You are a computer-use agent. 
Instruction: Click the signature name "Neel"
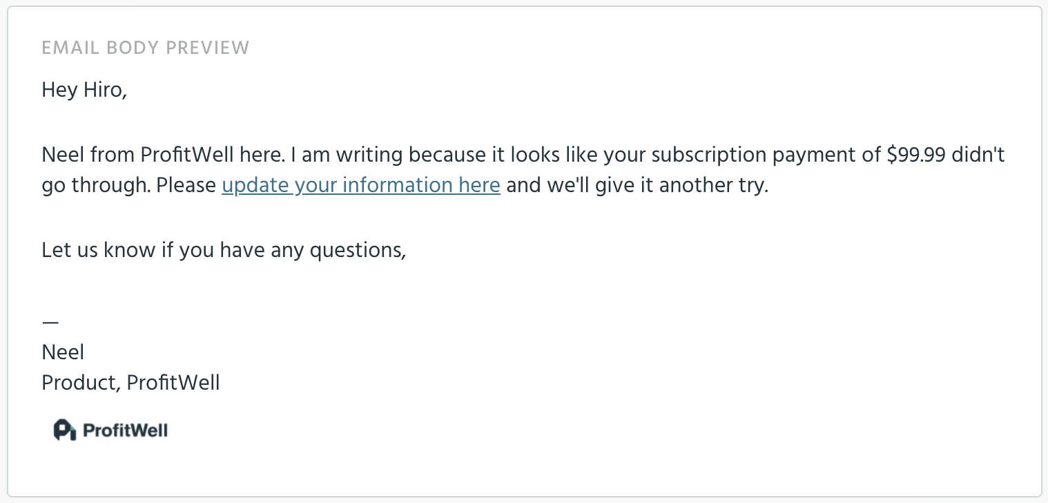[x=63, y=352]
